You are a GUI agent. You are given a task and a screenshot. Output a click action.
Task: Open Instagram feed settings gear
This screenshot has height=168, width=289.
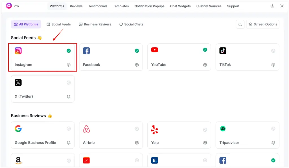click(x=69, y=65)
